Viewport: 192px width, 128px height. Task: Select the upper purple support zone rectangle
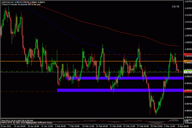click(x=125, y=78)
